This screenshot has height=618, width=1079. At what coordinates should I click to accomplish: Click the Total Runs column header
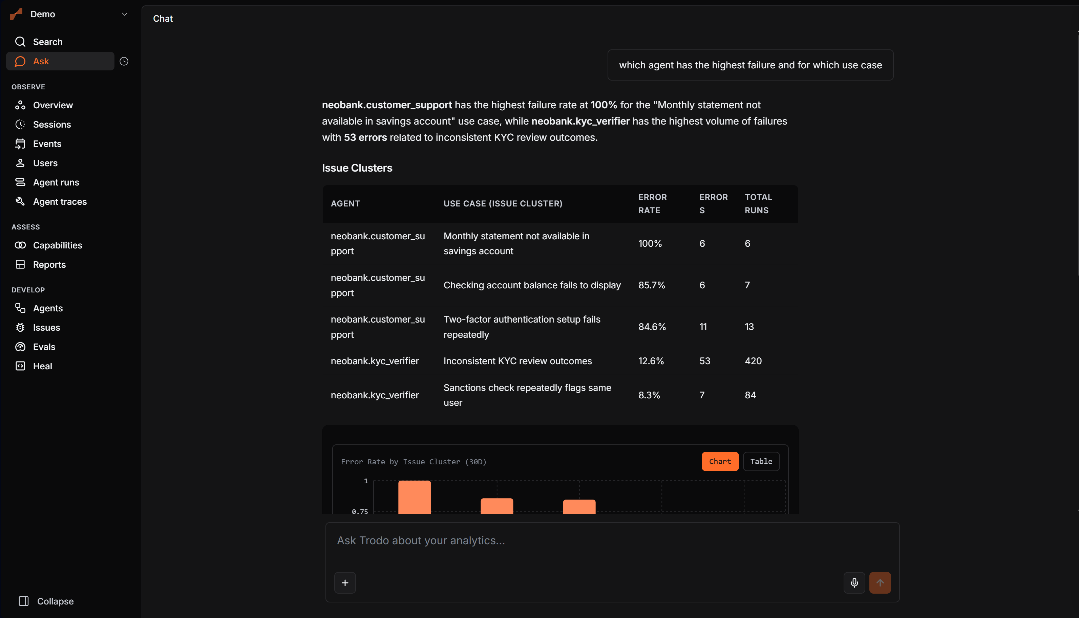(x=758, y=204)
